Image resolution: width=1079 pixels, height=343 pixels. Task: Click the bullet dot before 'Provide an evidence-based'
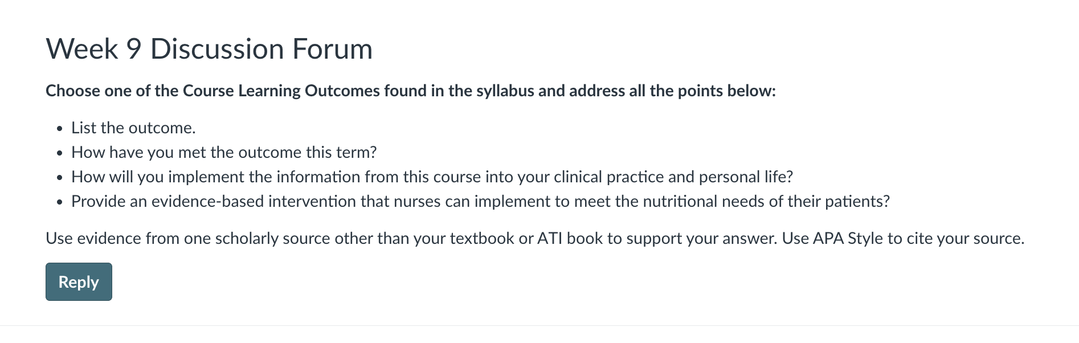click(60, 202)
